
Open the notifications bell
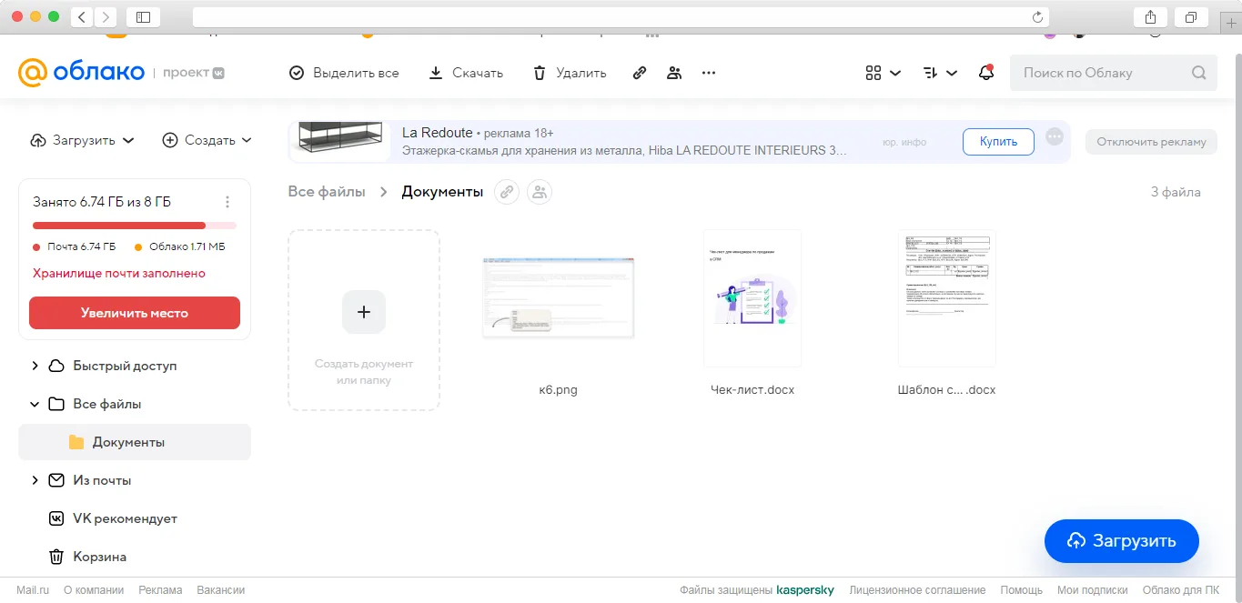[x=986, y=73]
